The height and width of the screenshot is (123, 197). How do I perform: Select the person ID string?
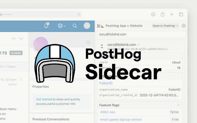pyautogui.click(x=138, y=49)
